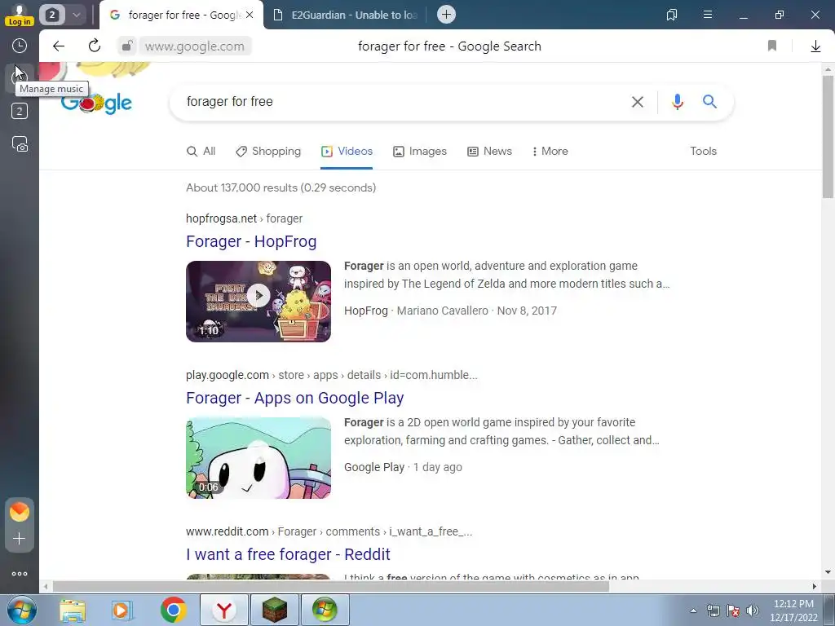Open the sidebar three-dots menu
Image resolution: width=835 pixels, height=626 pixels.
[x=20, y=574]
